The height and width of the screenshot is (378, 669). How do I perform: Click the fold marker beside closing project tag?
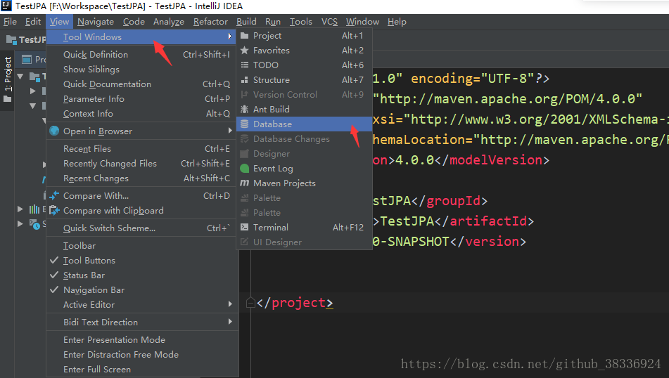(250, 303)
